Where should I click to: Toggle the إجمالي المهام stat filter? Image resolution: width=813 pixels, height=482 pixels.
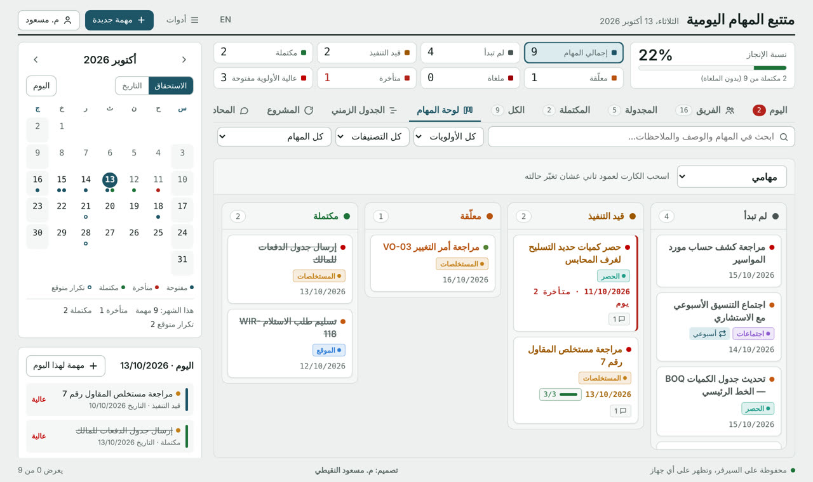point(574,53)
